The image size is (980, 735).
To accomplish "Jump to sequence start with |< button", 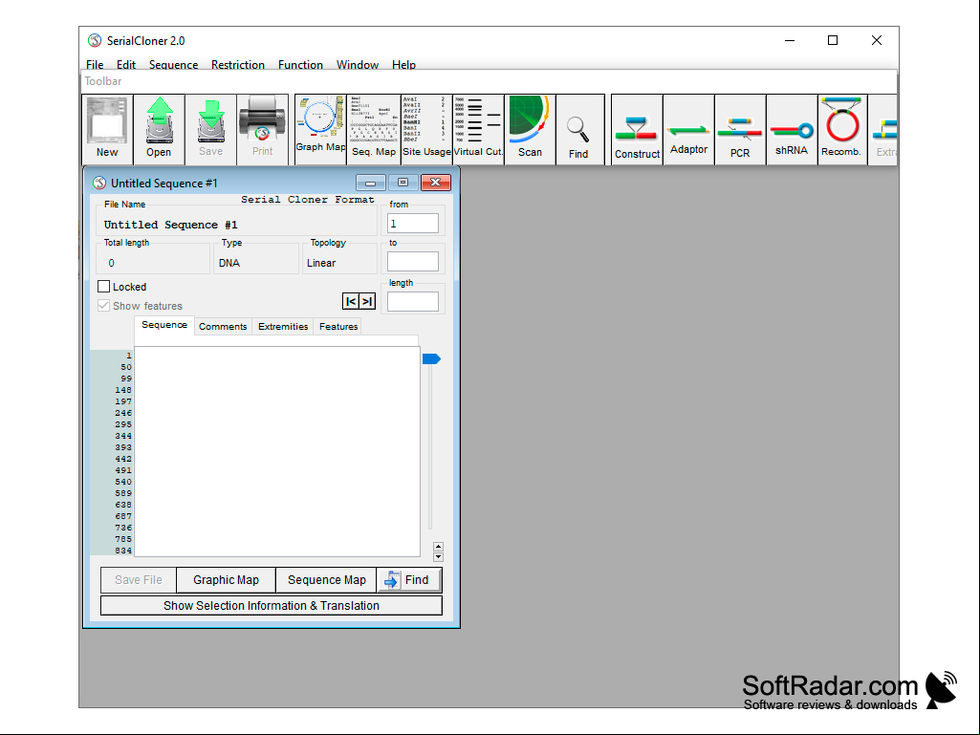I will tap(351, 301).
